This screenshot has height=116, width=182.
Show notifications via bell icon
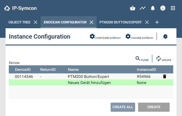point(153,8)
